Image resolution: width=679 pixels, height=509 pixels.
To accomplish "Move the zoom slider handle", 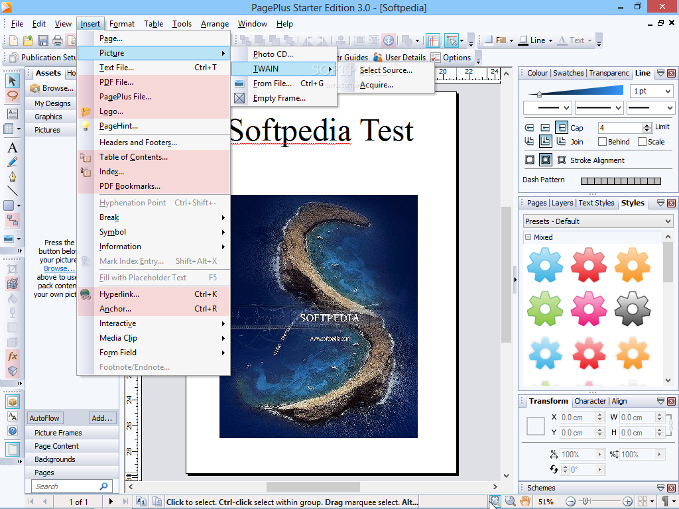I will click(x=586, y=502).
